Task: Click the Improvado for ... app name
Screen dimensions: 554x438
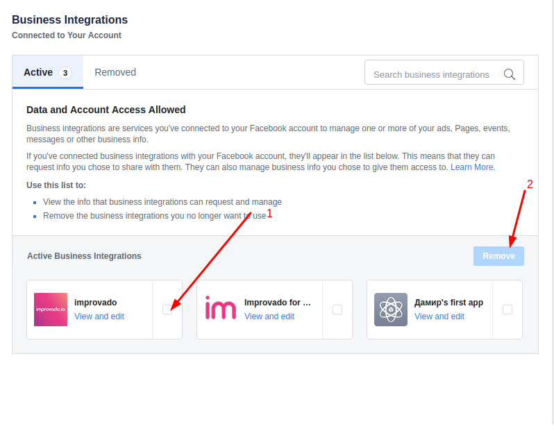Action: pyautogui.click(x=278, y=303)
